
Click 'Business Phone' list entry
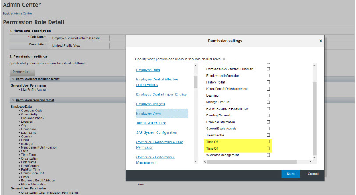32,118
